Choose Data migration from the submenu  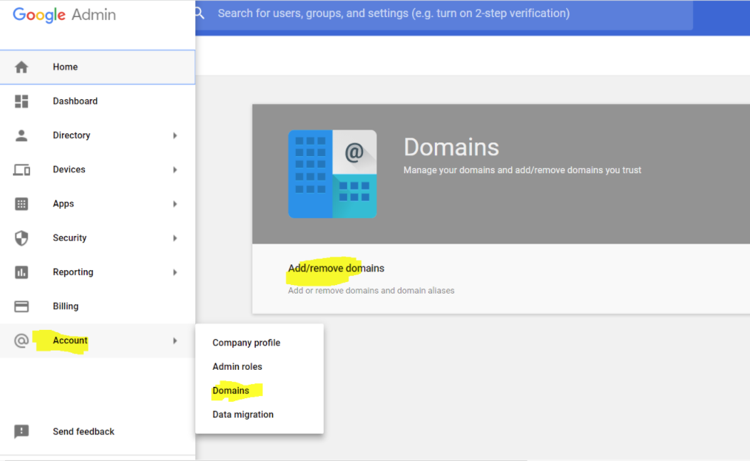tap(243, 415)
